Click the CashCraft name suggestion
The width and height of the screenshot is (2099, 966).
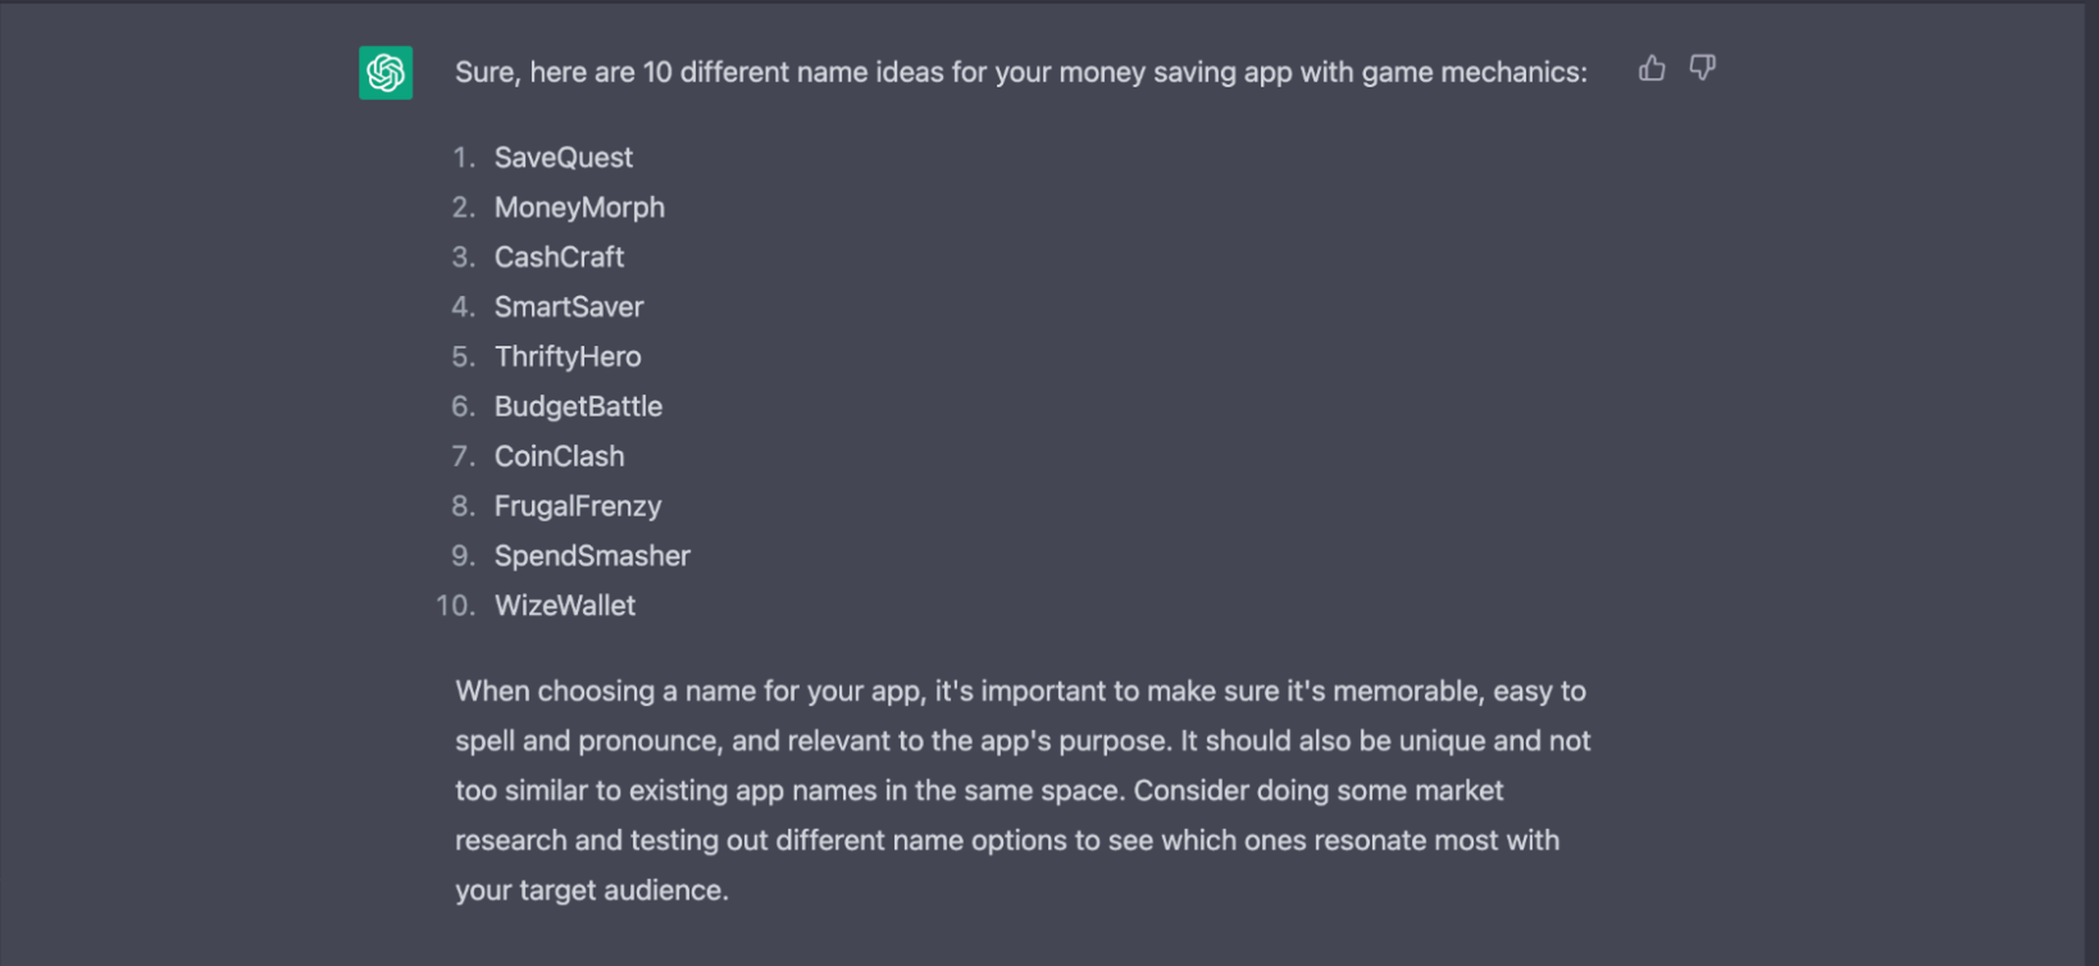559,257
